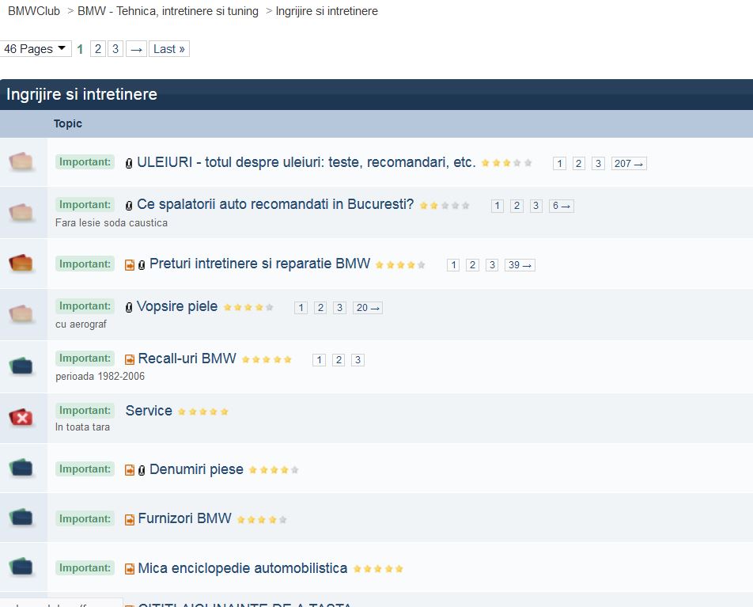
Task: Click the subtitle 'In toata tara'
Action: 82,427
